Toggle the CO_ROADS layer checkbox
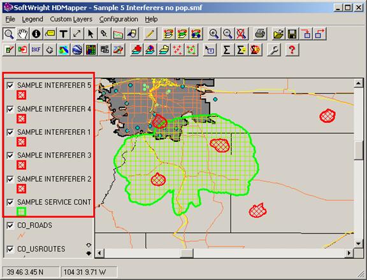Screen dimensions: 367x280 (x=10, y=225)
